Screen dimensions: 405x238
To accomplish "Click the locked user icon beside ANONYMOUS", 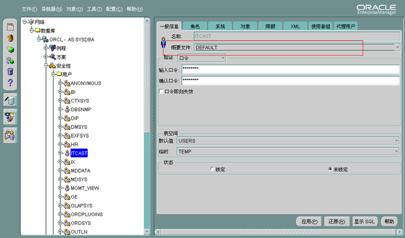I will [x=67, y=83].
